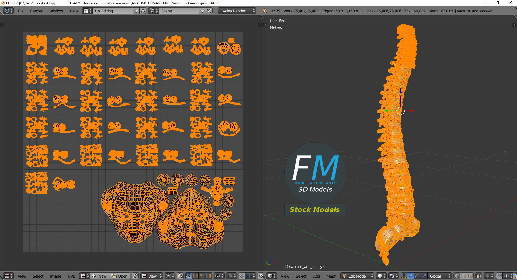517x280 pixels.
Task: Open UV editor proportional editing dropdown
Action: (232, 276)
